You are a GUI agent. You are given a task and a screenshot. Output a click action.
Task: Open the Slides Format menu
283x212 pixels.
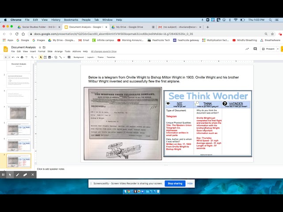pos(42,51)
